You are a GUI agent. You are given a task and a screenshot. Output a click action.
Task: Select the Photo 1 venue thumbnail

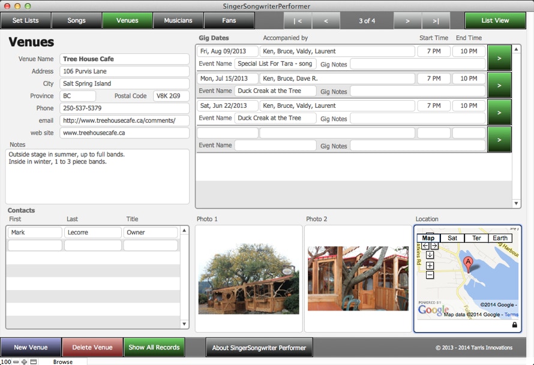pos(248,279)
